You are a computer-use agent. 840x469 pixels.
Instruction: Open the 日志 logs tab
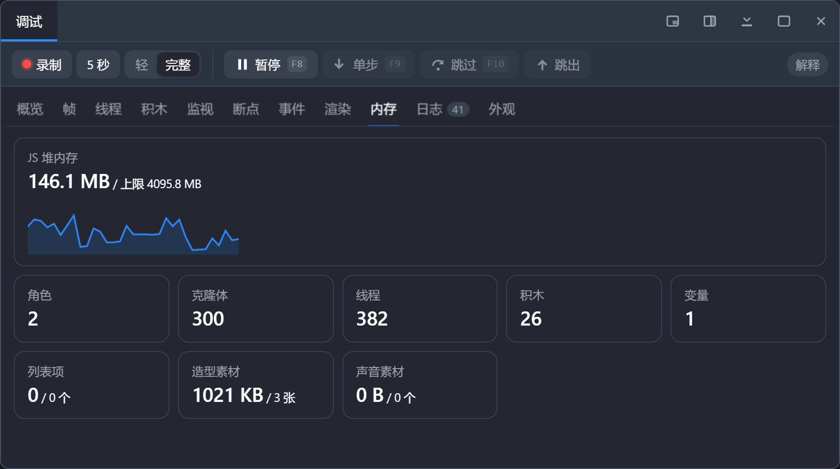pyautogui.click(x=443, y=109)
